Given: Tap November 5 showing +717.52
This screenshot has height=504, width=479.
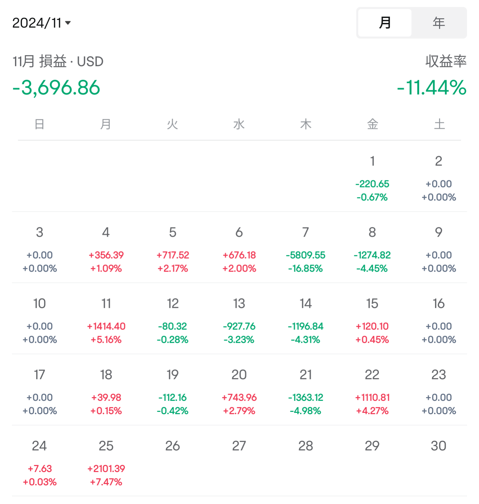Looking at the screenshot, I should [173, 250].
